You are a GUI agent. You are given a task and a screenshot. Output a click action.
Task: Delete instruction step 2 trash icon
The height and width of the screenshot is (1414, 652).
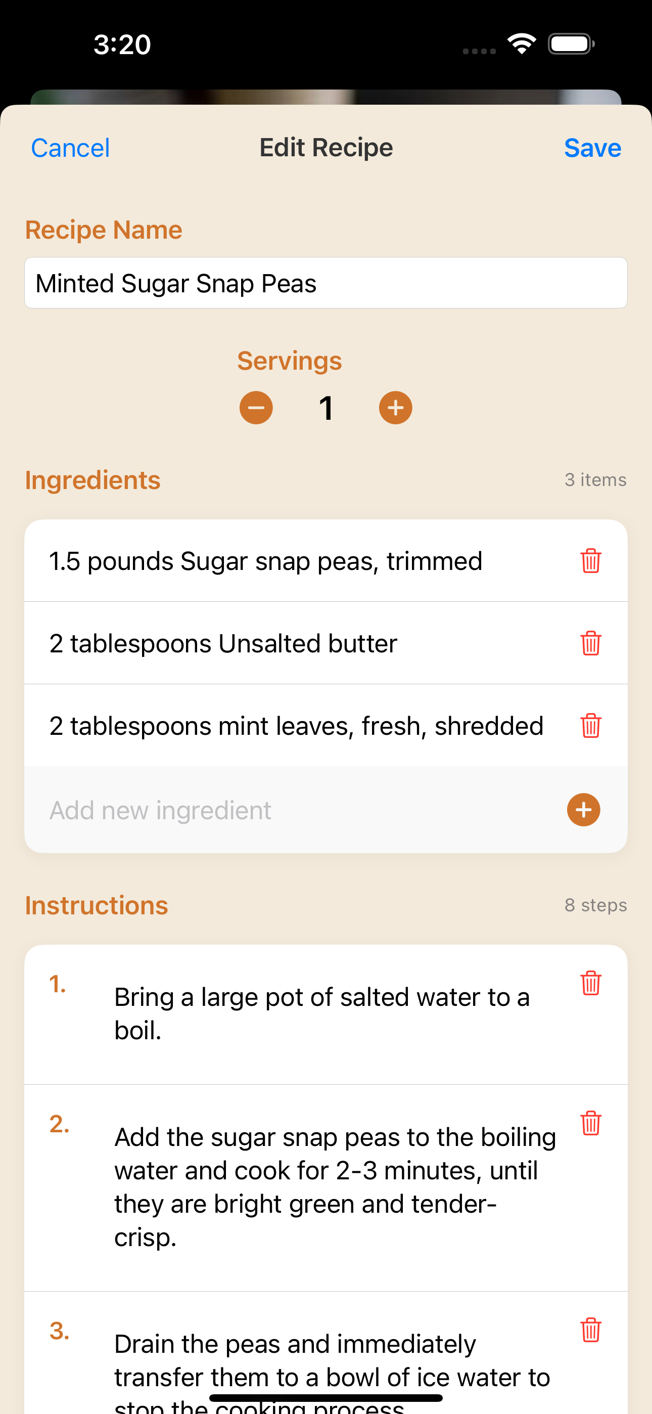click(590, 1123)
